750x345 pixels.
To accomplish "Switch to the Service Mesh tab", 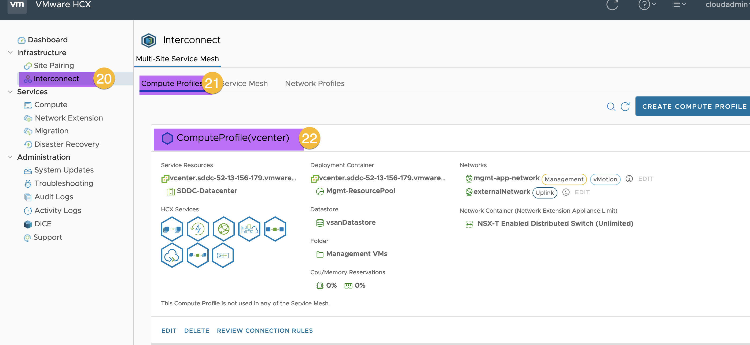I will pyautogui.click(x=244, y=83).
